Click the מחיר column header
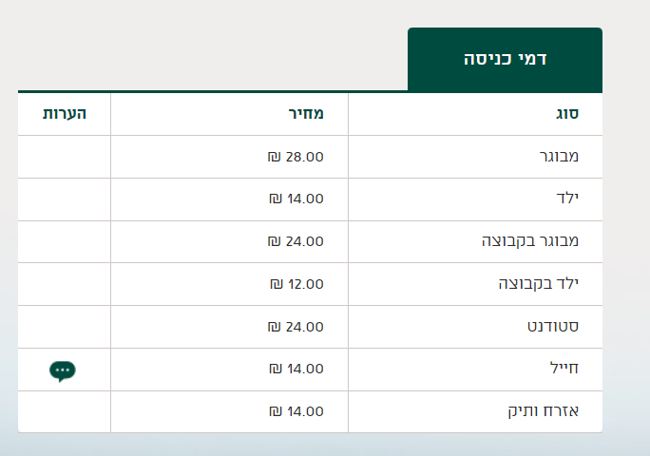This screenshot has height=456, width=650. (306, 114)
